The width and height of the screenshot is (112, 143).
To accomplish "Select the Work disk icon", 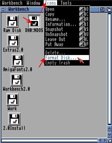I will coord(13,99).
